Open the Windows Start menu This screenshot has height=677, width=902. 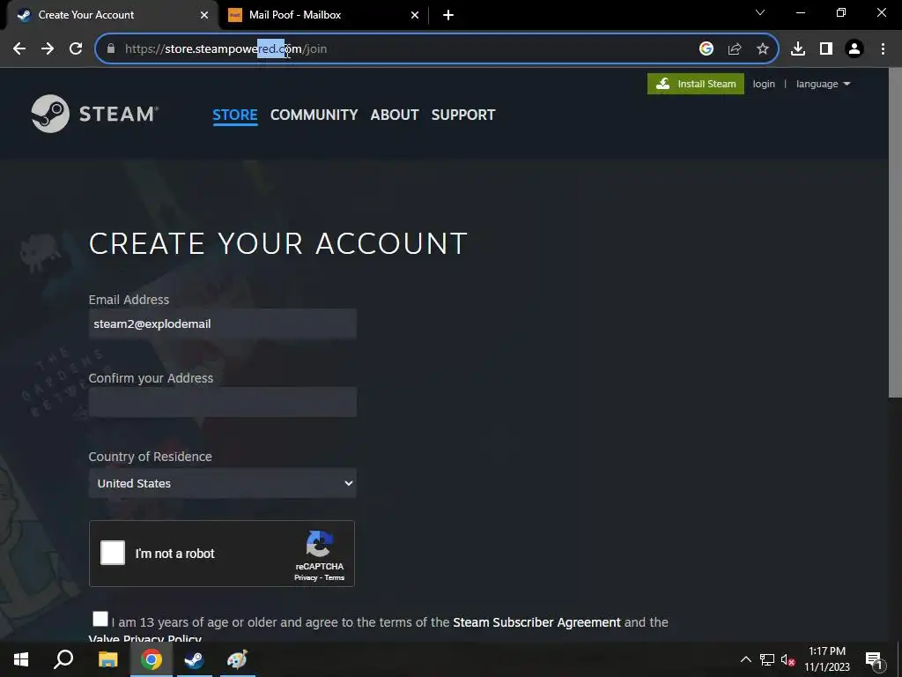pos(21,659)
